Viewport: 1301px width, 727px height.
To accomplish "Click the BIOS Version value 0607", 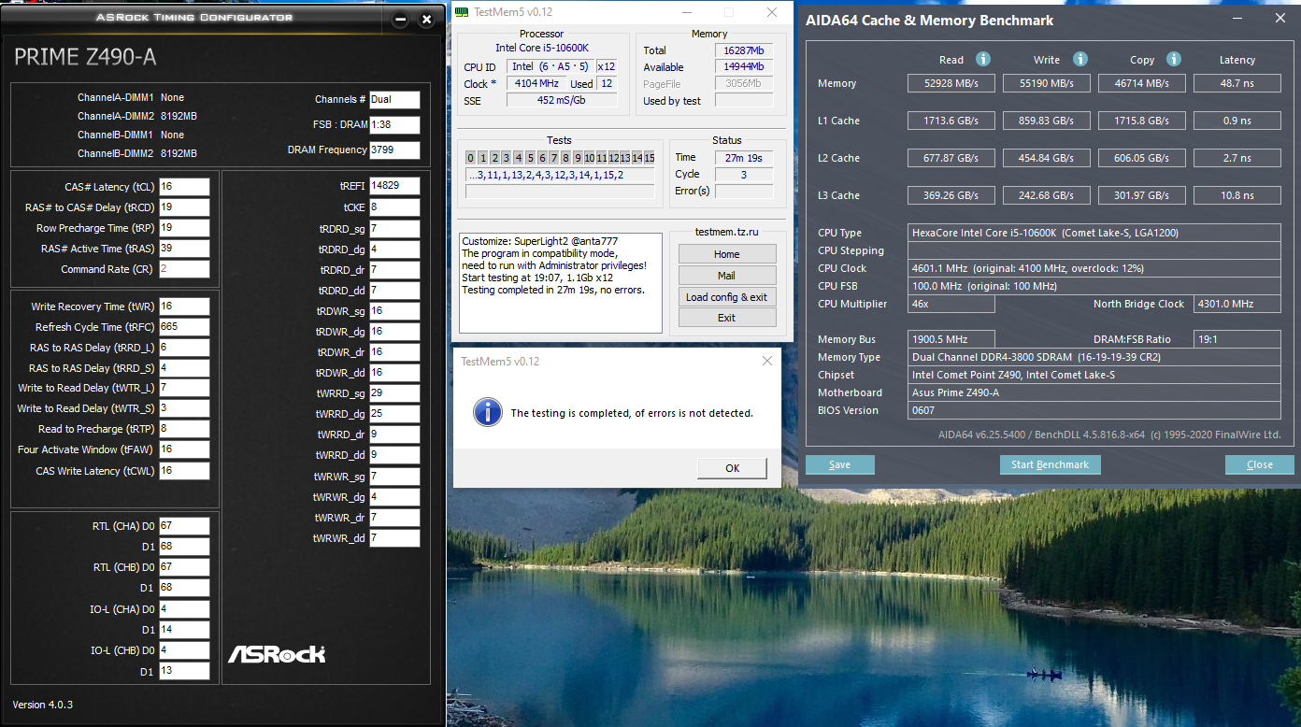I will pyautogui.click(x=1094, y=410).
